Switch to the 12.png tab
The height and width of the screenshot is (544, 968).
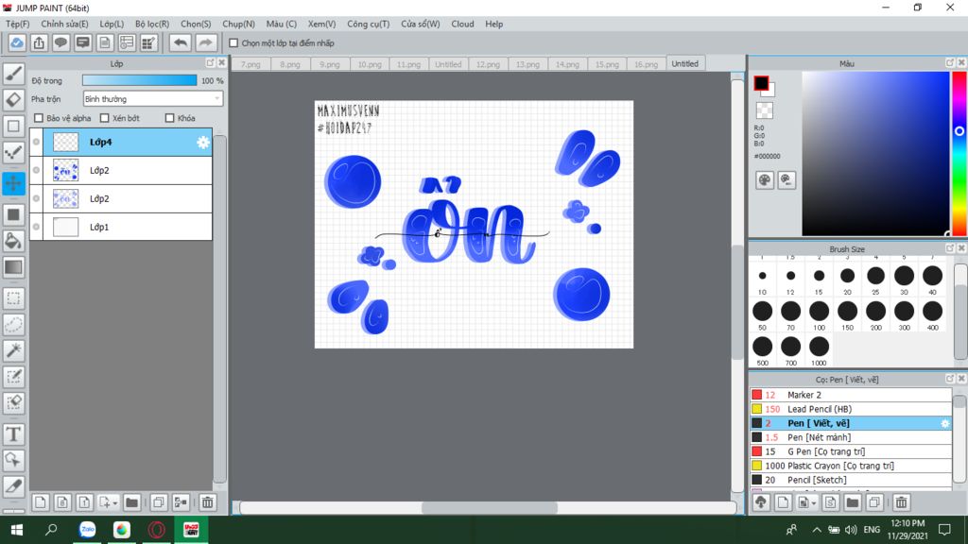[x=488, y=63]
